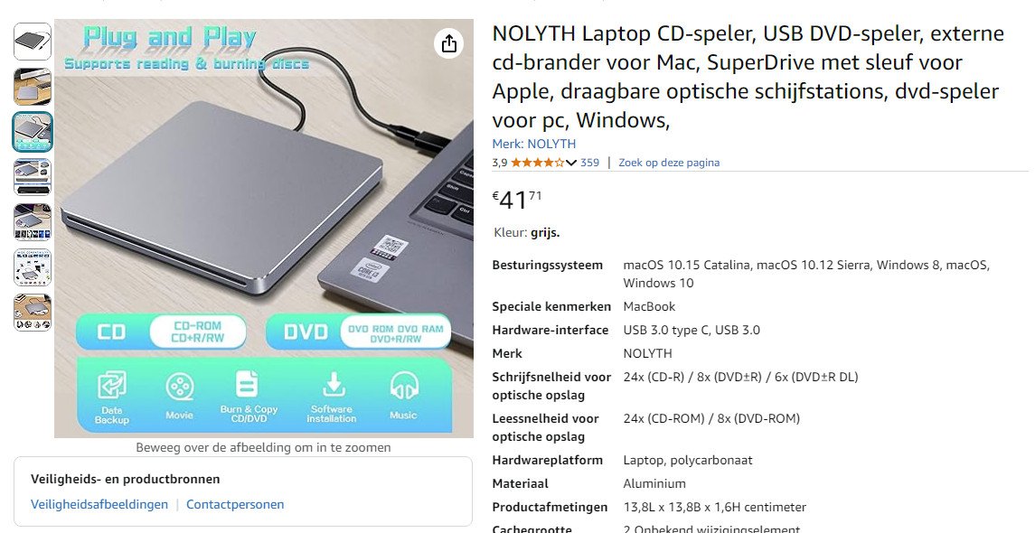Select the fourth product thumbnail
1035x533 pixels.
coord(33,177)
